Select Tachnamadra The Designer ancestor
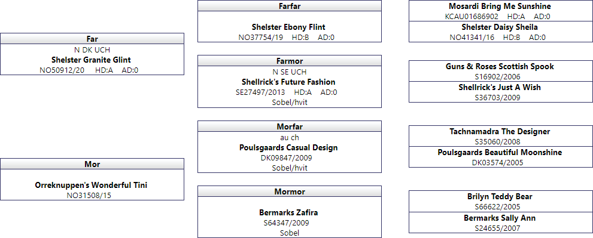The image size is (593, 238). (500, 132)
